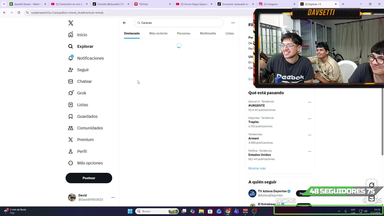
Task: Click the taskbar Buscar search box
Action: [x=157, y=211]
